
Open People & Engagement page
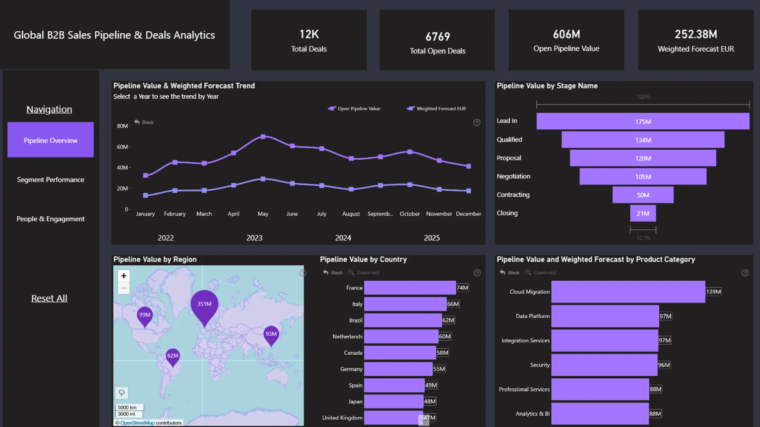[x=51, y=219]
